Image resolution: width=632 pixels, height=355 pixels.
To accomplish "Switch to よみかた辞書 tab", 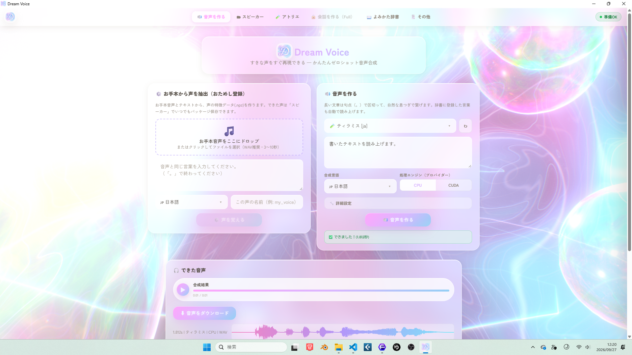I will [x=383, y=17].
